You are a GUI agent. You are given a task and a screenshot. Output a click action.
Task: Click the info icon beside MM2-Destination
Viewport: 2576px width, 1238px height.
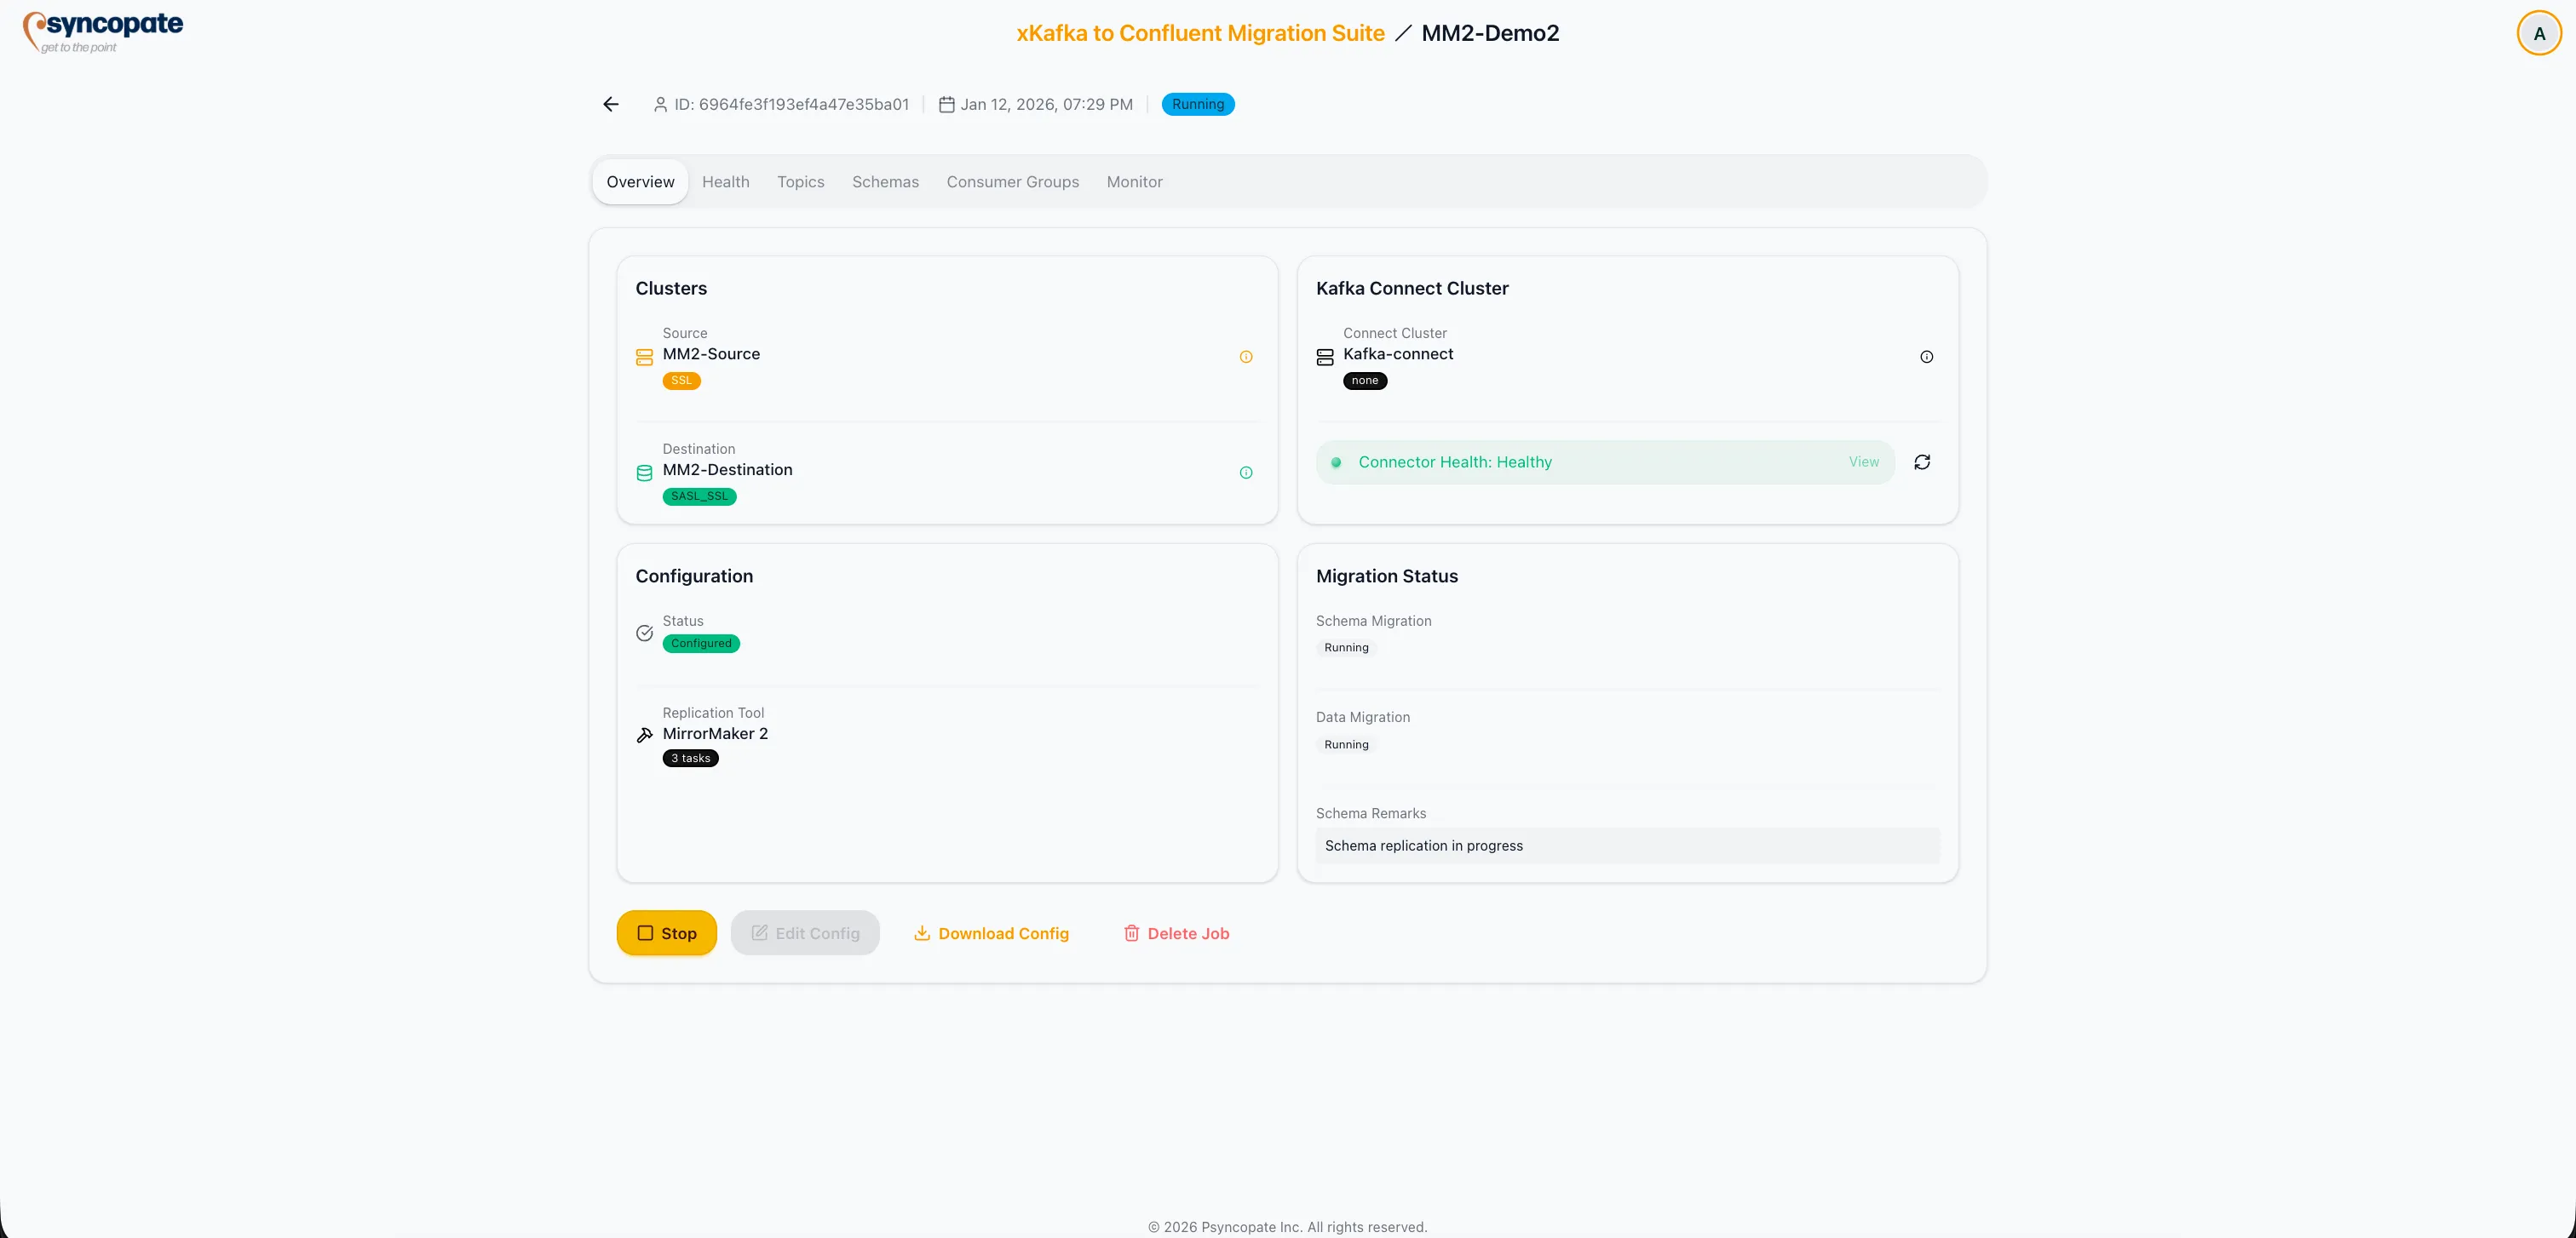[x=1245, y=473]
